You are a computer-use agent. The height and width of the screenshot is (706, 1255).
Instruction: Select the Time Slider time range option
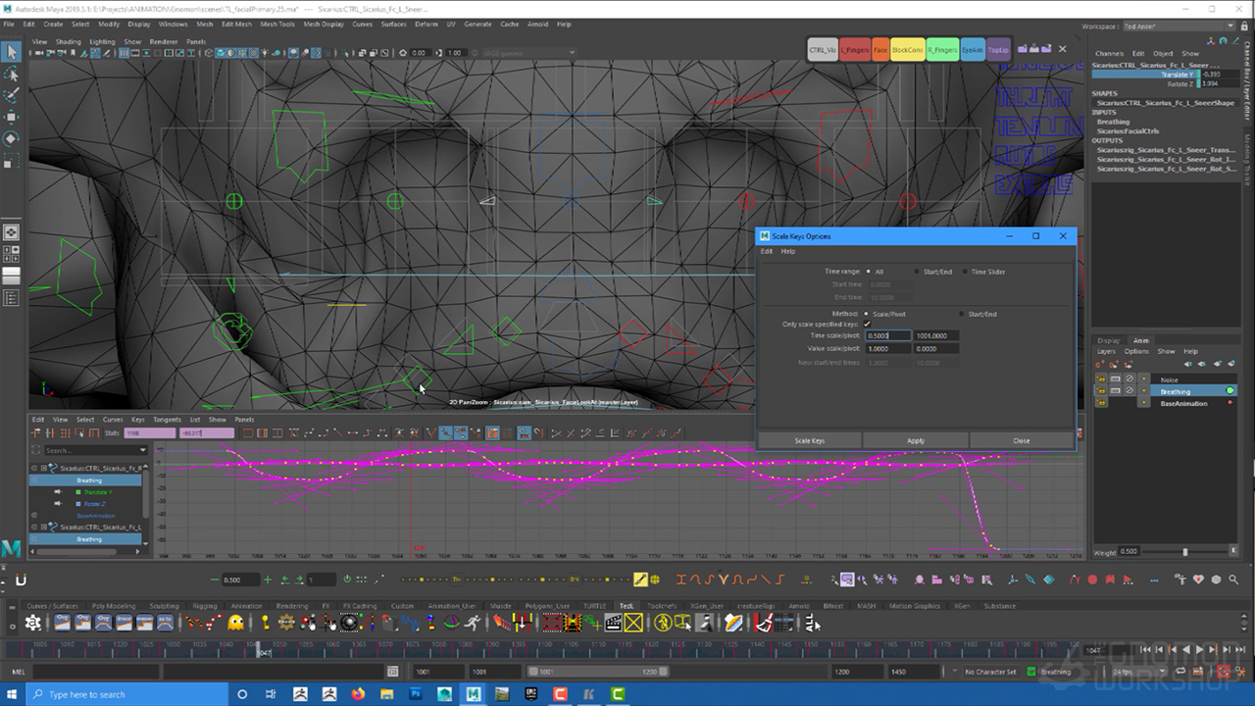click(x=966, y=272)
